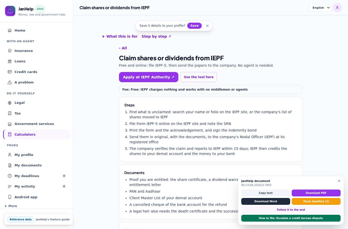
Task: Click the Legal scales icon
Action: [10, 103]
